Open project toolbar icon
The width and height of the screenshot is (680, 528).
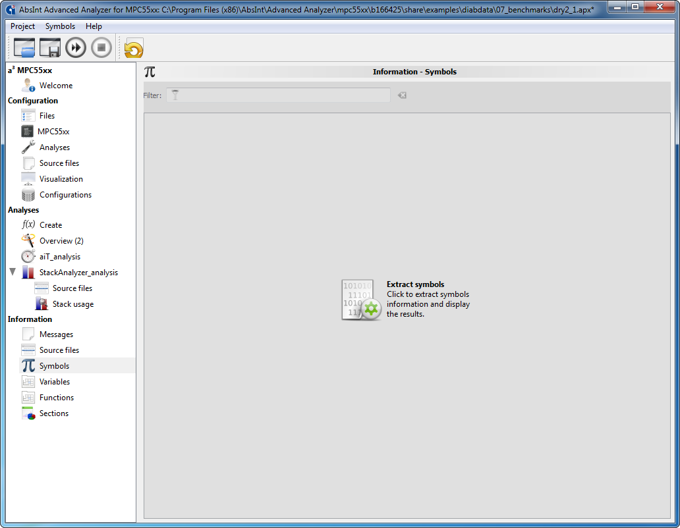coord(24,47)
